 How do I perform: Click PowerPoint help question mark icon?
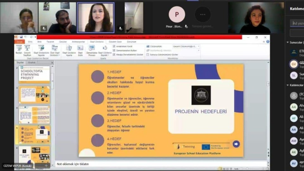pyautogui.click(x=268, y=41)
